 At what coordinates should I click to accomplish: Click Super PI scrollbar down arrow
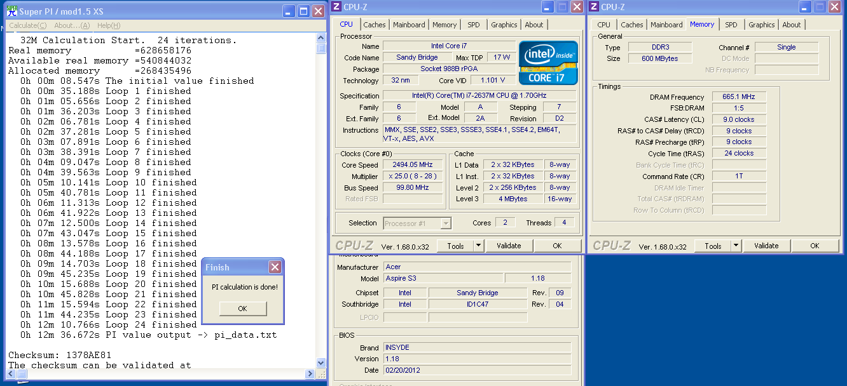(321, 363)
